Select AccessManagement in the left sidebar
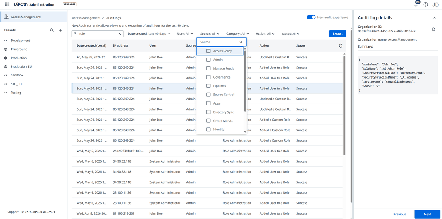442x219 pixels. click(33, 17)
